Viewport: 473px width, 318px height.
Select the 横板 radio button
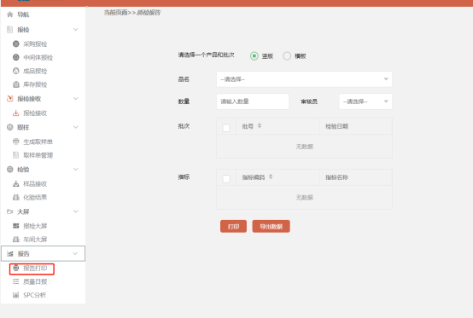pos(287,56)
